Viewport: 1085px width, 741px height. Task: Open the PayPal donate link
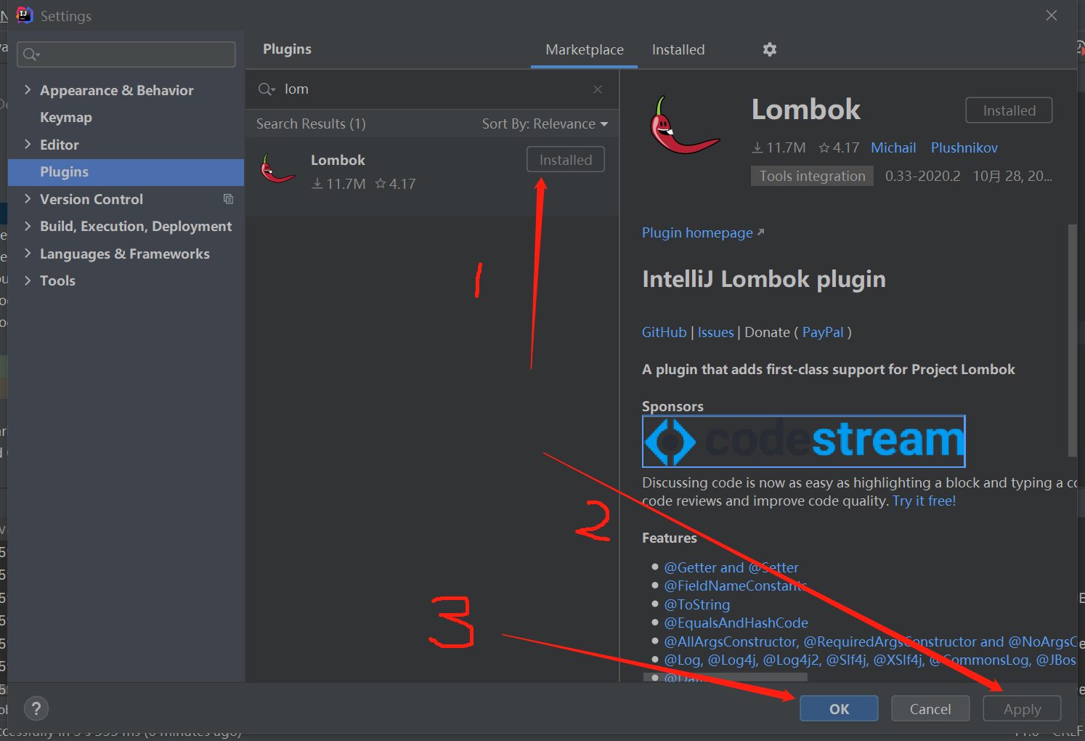(823, 333)
